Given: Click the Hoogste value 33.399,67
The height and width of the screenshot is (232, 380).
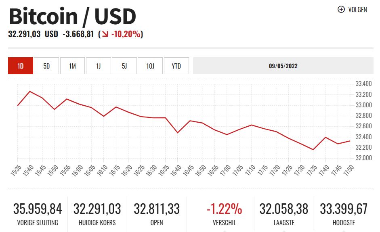Looking at the screenshot, I should pyautogui.click(x=344, y=209).
